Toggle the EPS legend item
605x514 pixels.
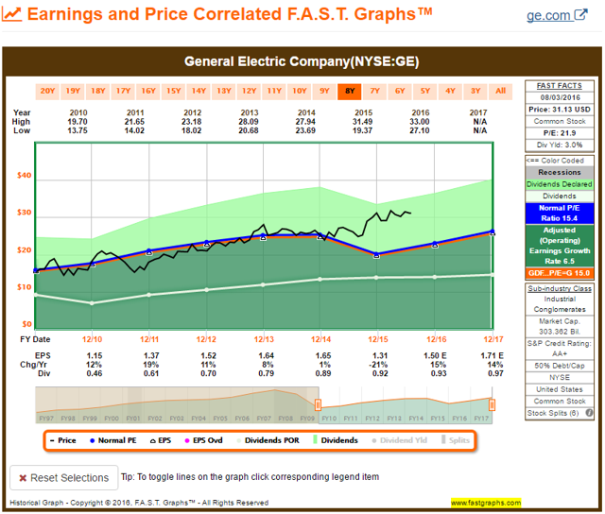(x=161, y=440)
